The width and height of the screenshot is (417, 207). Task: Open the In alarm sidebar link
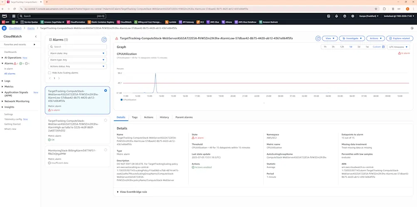[x=8, y=69]
